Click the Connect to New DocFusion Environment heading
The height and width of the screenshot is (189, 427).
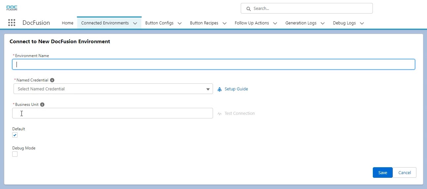pyautogui.click(x=60, y=42)
